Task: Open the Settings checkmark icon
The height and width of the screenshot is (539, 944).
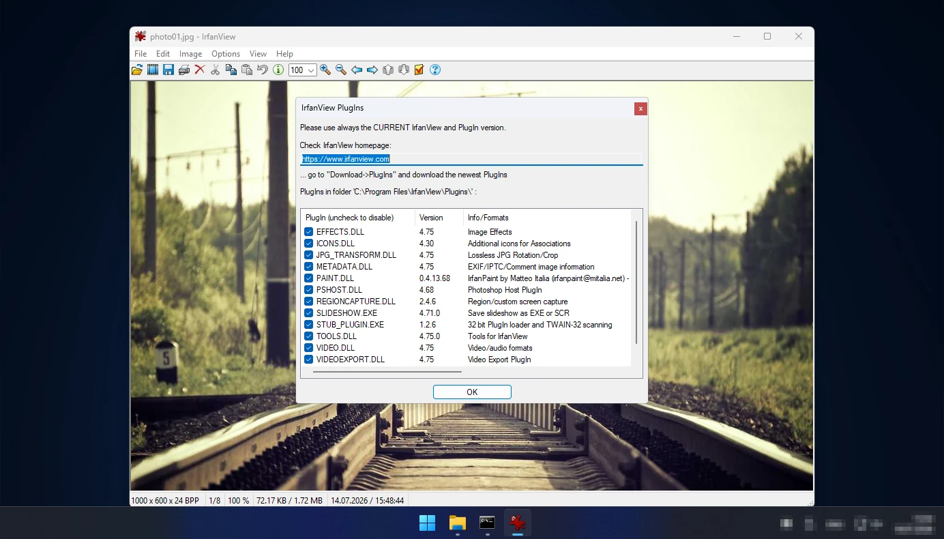Action: tap(419, 70)
